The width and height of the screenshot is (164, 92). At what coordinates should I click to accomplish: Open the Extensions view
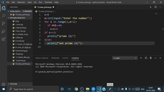[3, 39]
